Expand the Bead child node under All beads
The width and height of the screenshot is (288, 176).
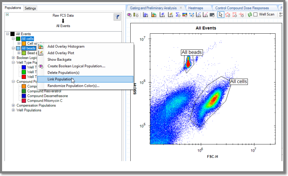coord(19,53)
